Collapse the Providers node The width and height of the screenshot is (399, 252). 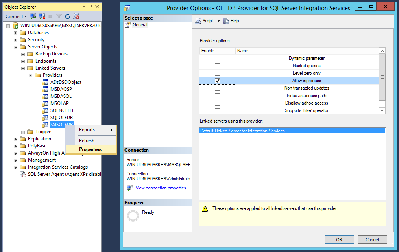coord(31,75)
